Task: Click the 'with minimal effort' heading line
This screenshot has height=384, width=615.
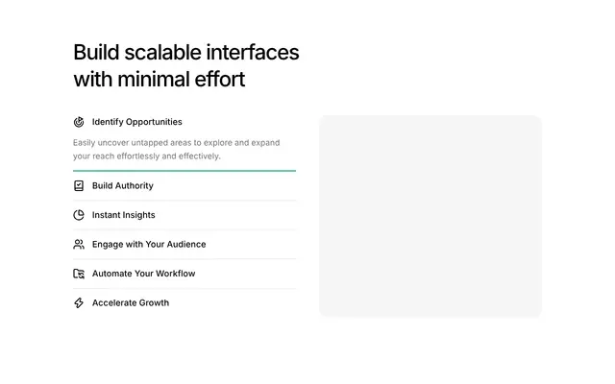Action: [x=160, y=79]
